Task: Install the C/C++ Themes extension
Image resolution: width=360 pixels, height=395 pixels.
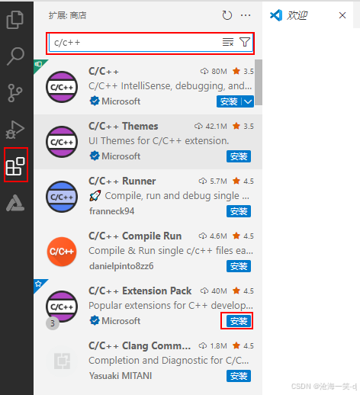Action: [x=239, y=156]
